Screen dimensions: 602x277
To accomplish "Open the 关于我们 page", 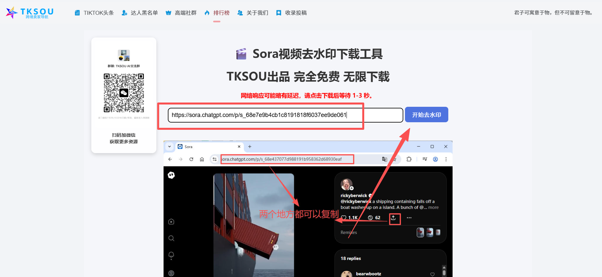I will click(253, 13).
